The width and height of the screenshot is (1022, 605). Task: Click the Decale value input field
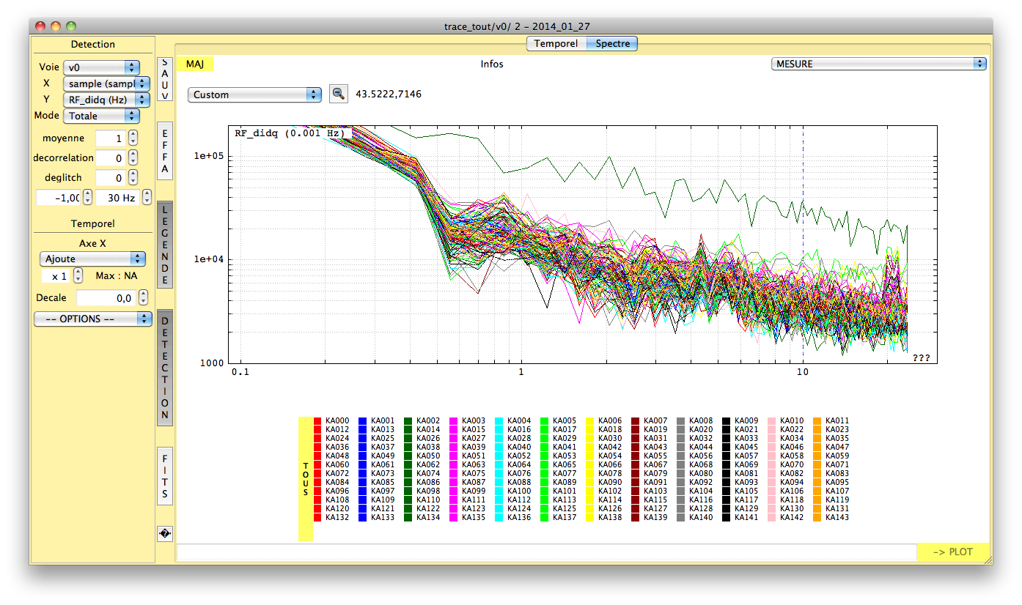coord(106,298)
